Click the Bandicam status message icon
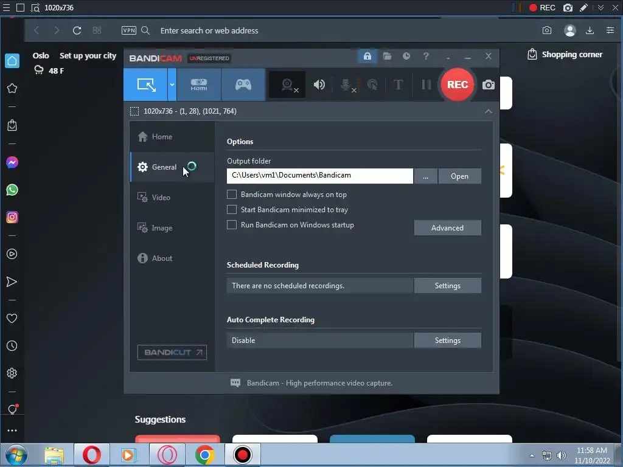623x467 pixels. pos(235,383)
